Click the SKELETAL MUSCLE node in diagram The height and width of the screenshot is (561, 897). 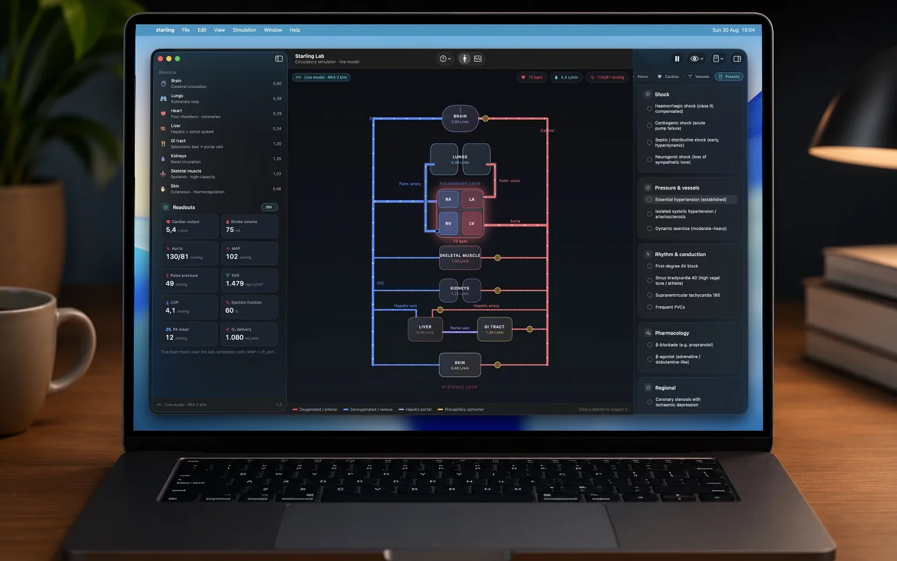click(460, 258)
